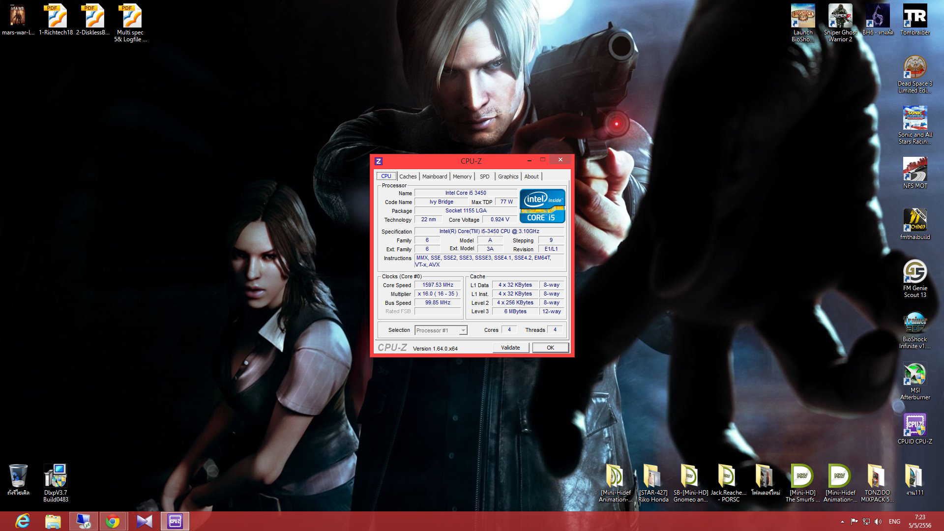Screen dimensions: 944x531
Task: Click the volume icon in system tray
Action: (878, 522)
